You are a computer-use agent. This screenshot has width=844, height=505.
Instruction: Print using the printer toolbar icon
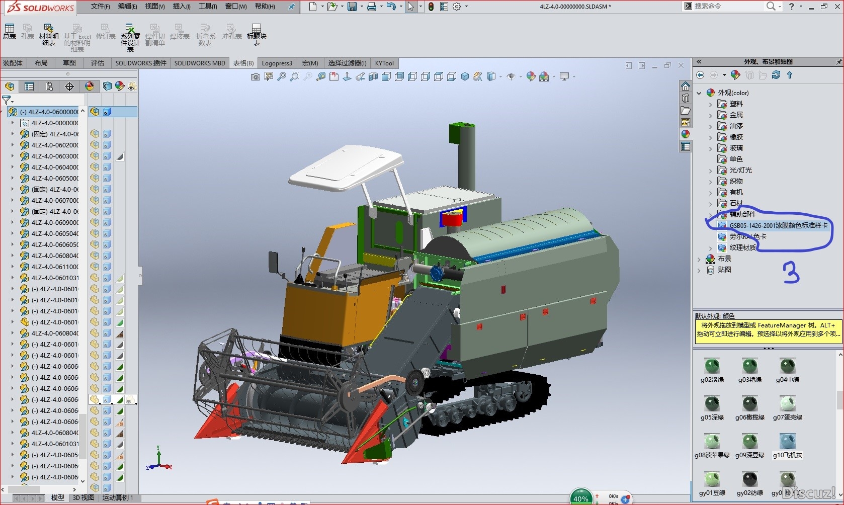point(372,7)
